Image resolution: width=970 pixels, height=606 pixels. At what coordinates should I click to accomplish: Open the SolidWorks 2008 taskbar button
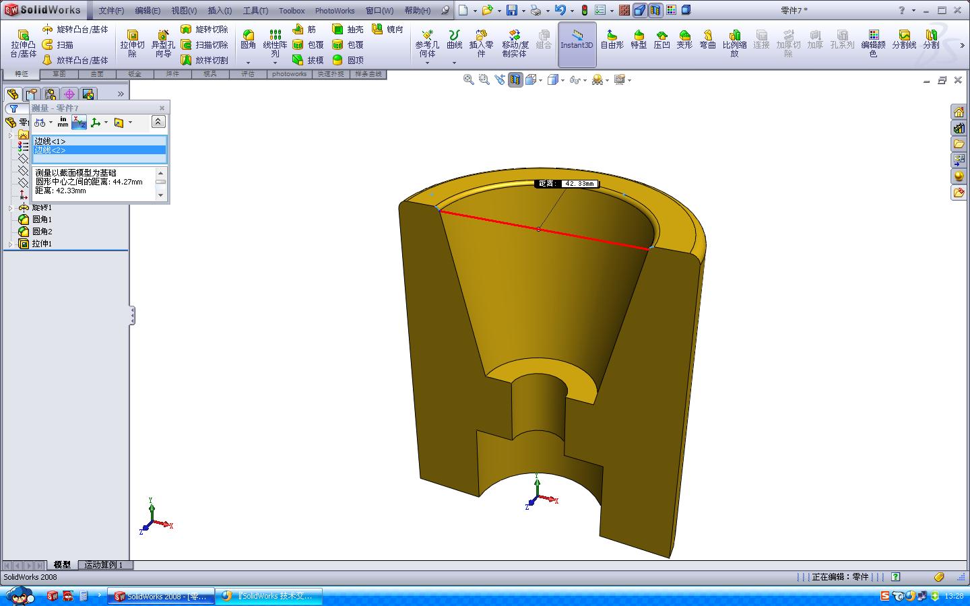pos(162,597)
